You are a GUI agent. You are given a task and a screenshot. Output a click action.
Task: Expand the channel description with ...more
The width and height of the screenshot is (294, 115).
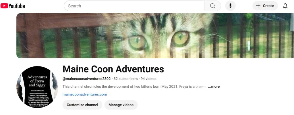214,87
